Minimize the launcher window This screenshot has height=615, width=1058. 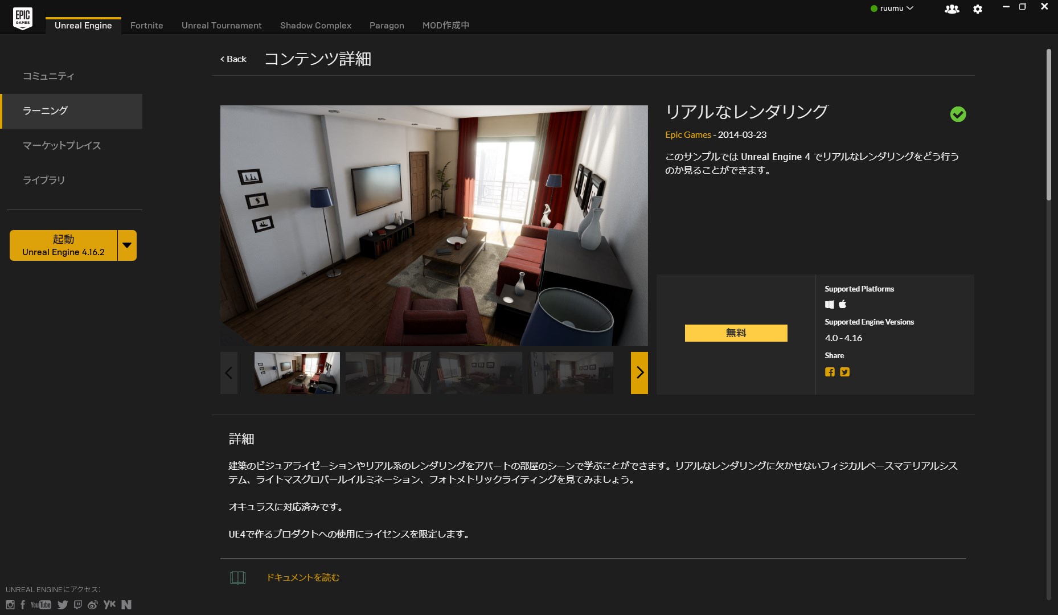(x=1006, y=7)
